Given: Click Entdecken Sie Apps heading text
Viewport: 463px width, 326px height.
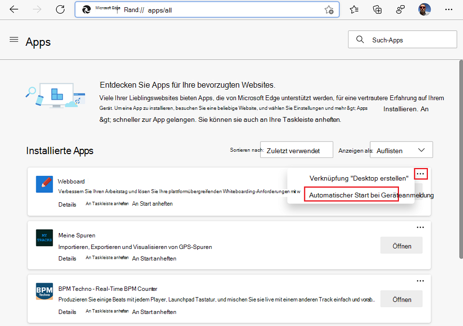Looking at the screenshot, I should [x=188, y=85].
